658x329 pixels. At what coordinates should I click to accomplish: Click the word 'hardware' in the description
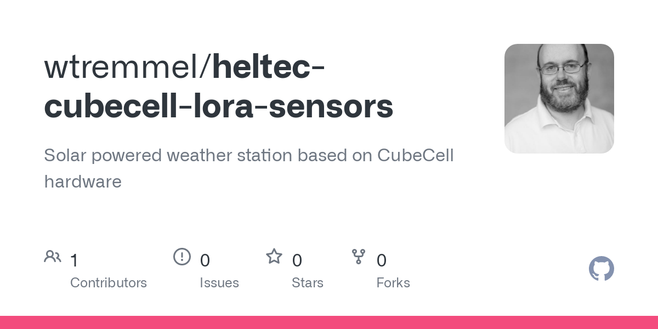click(83, 181)
